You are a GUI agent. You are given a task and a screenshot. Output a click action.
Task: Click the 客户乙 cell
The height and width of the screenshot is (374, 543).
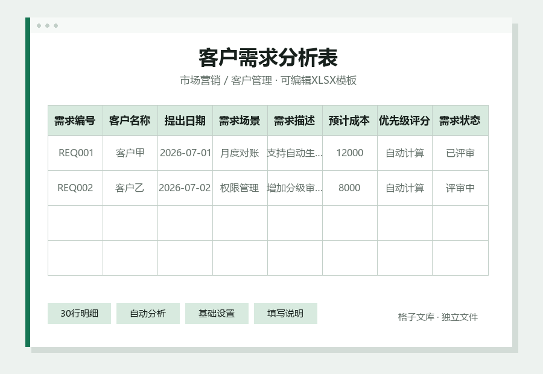130,188
